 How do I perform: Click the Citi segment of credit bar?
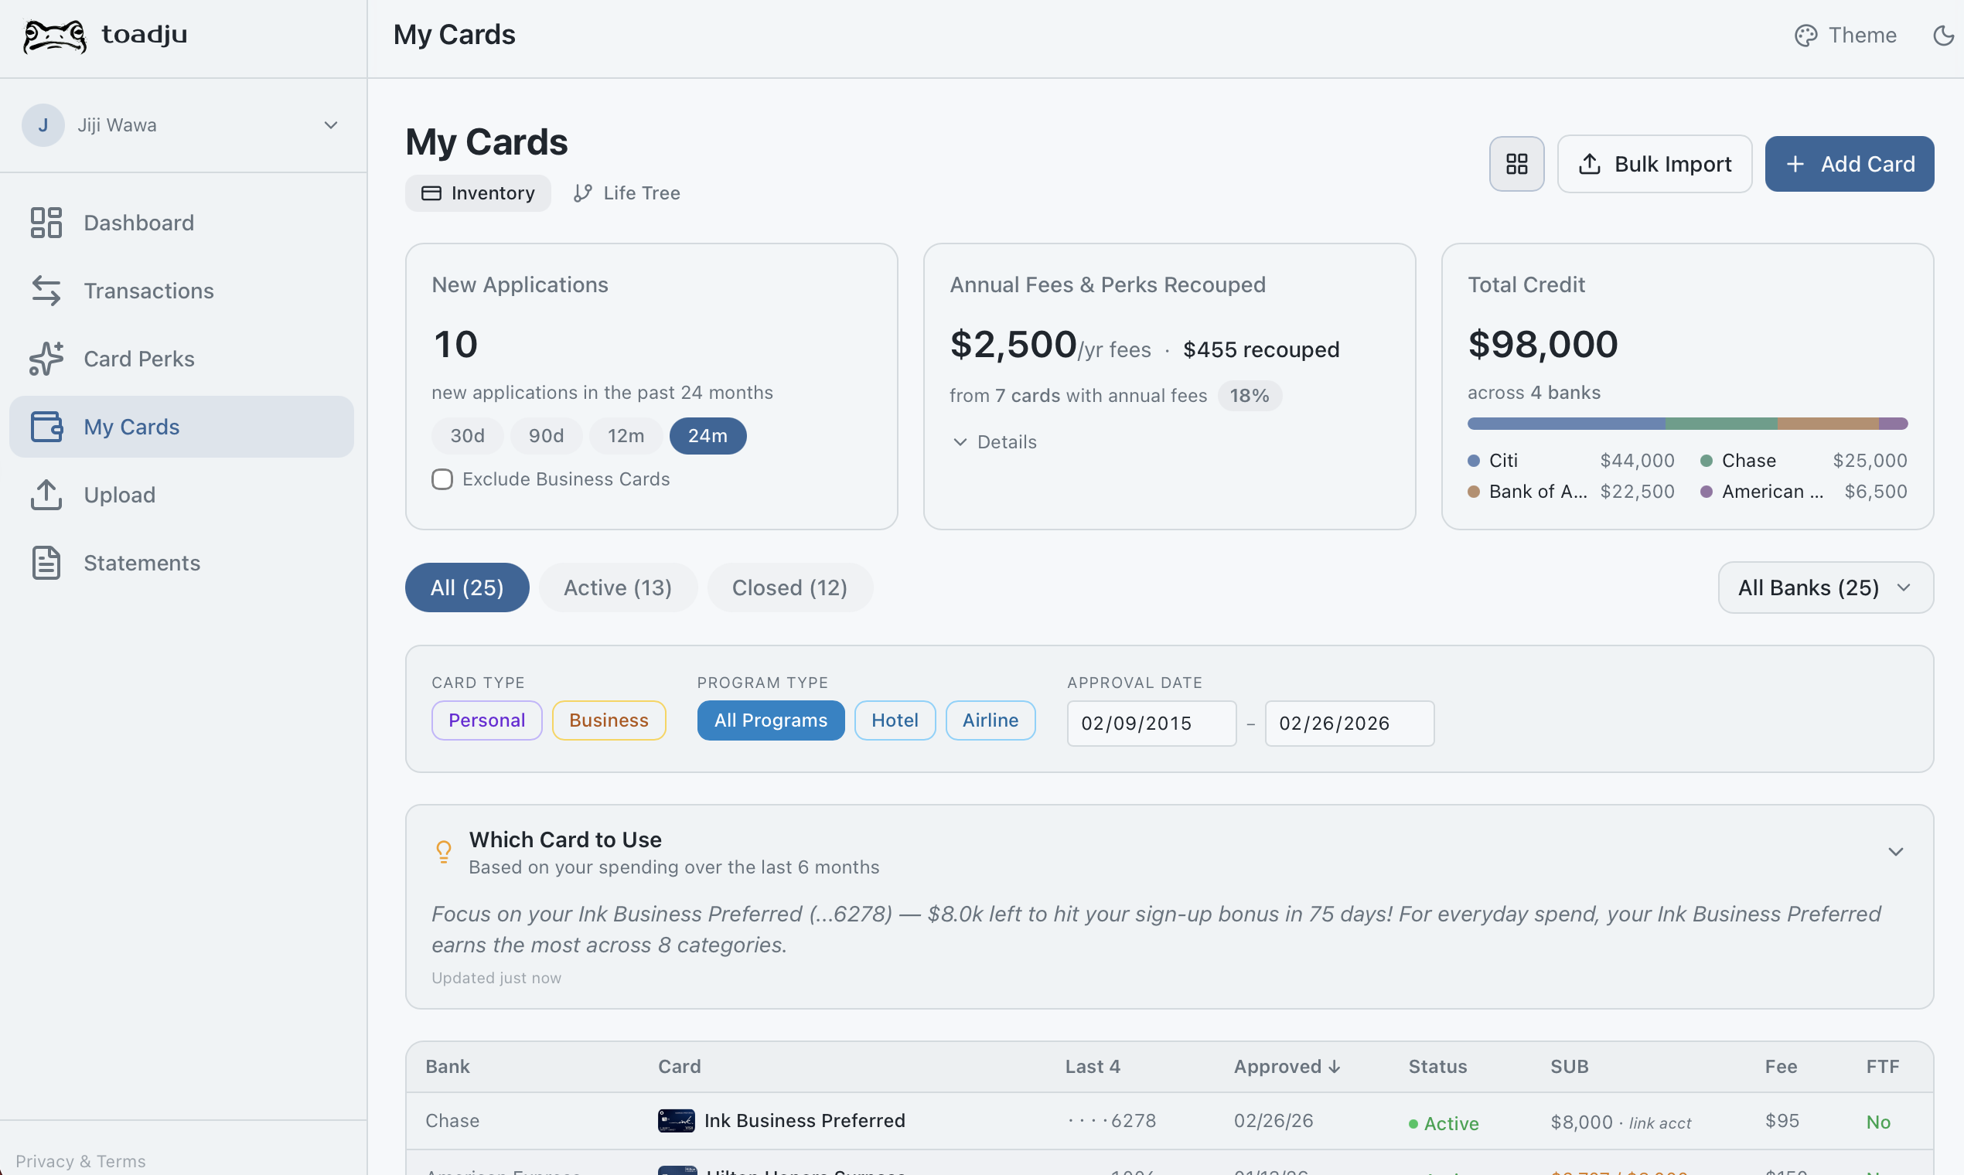coord(1565,424)
